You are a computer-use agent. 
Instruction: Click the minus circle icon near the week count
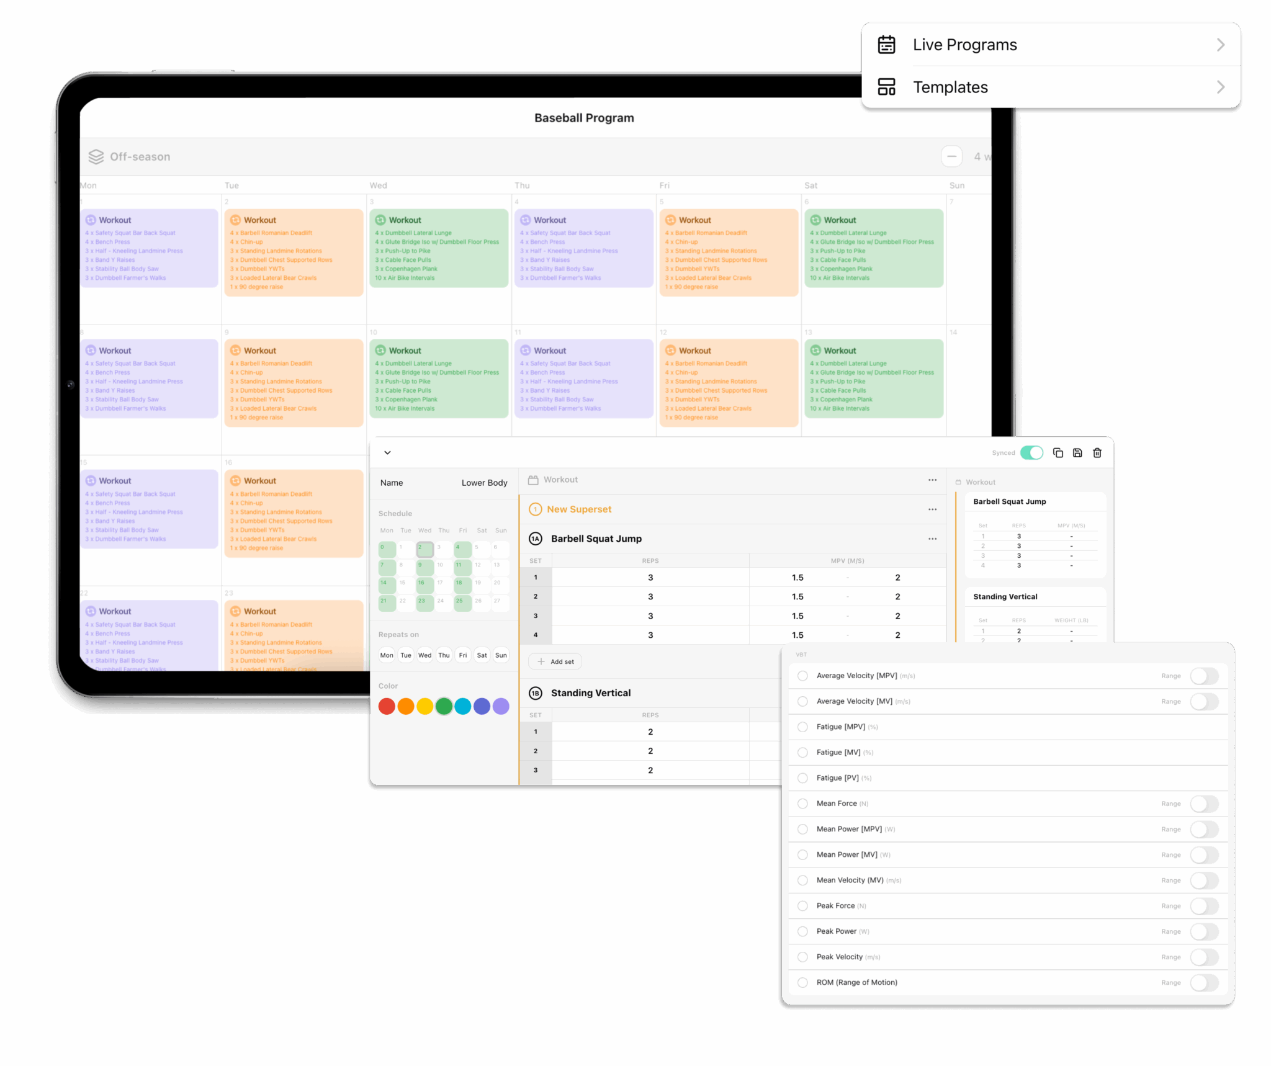click(952, 156)
